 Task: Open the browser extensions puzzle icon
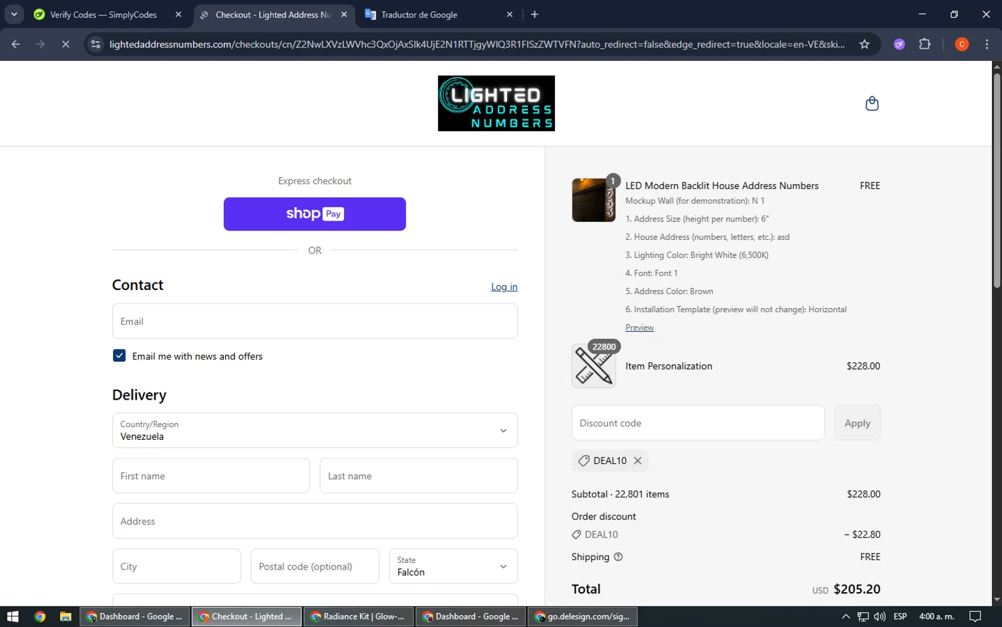(x=925, y=44)
